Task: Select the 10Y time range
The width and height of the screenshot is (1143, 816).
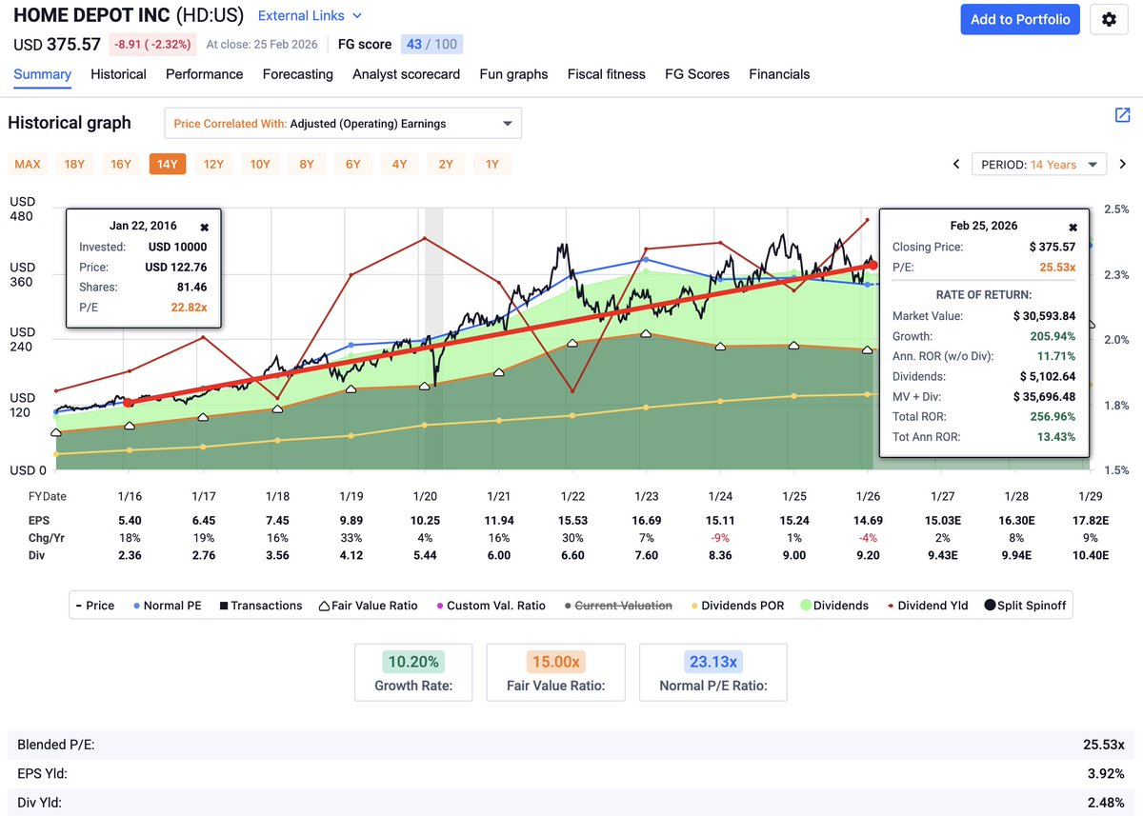Action: point(260,164)
